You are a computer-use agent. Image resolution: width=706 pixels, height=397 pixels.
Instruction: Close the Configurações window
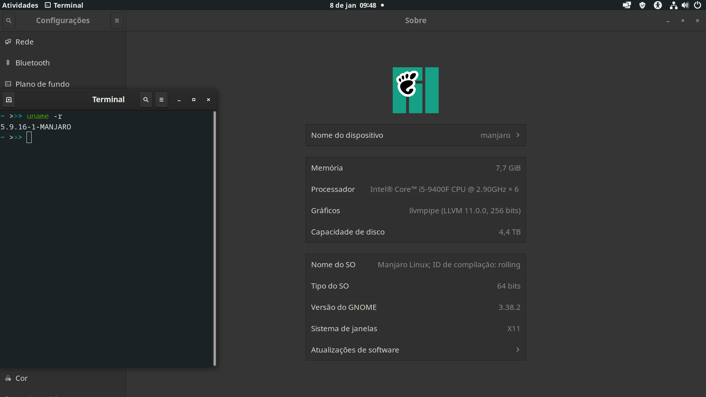tap(698, 21)
